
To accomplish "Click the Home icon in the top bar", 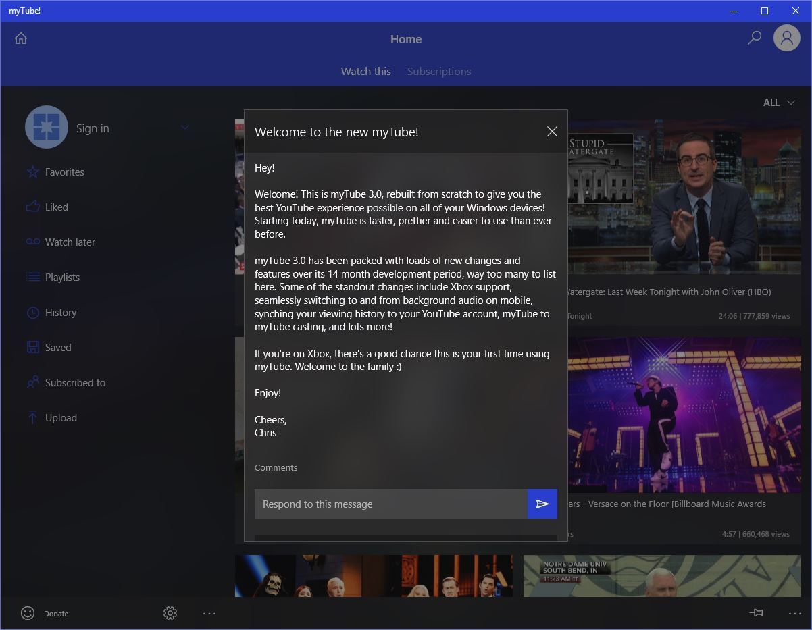I will [20, 38].
